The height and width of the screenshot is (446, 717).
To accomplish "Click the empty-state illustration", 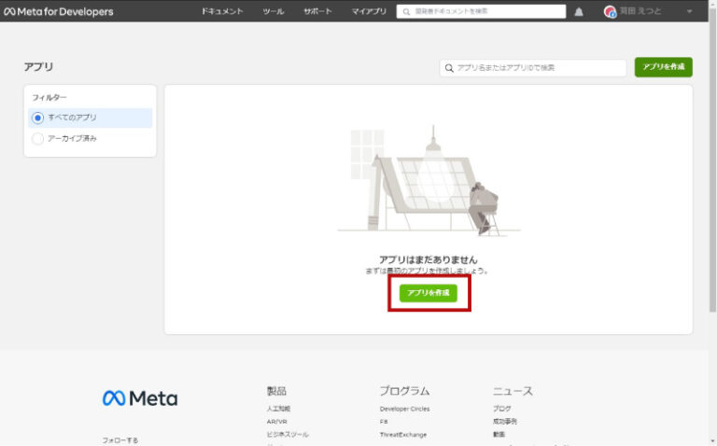I will pyautogui.click(x=428, y=182).
